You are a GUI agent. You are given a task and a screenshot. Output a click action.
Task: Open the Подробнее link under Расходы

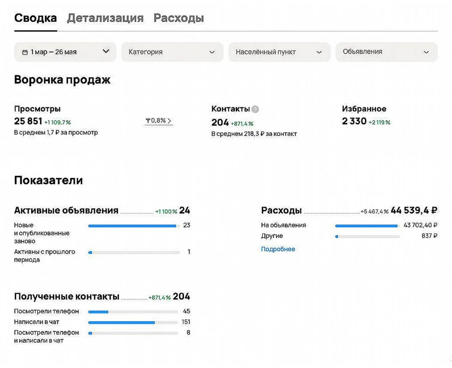point(278,249)
